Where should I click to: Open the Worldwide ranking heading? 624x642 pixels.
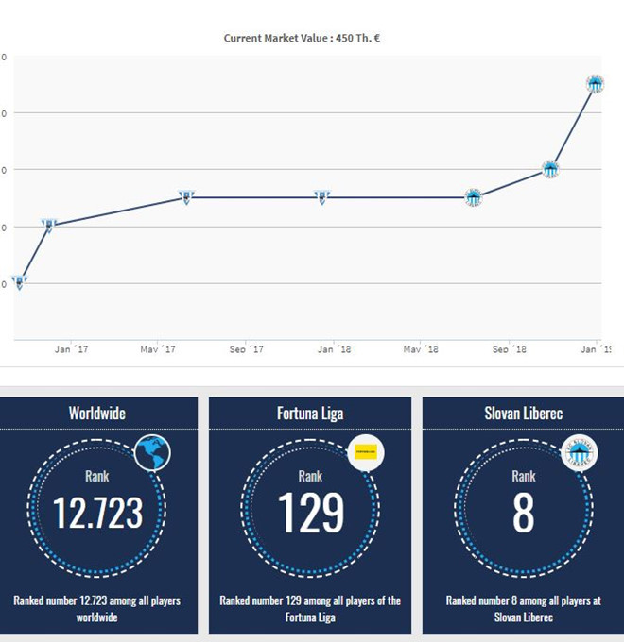pos(97,414)
